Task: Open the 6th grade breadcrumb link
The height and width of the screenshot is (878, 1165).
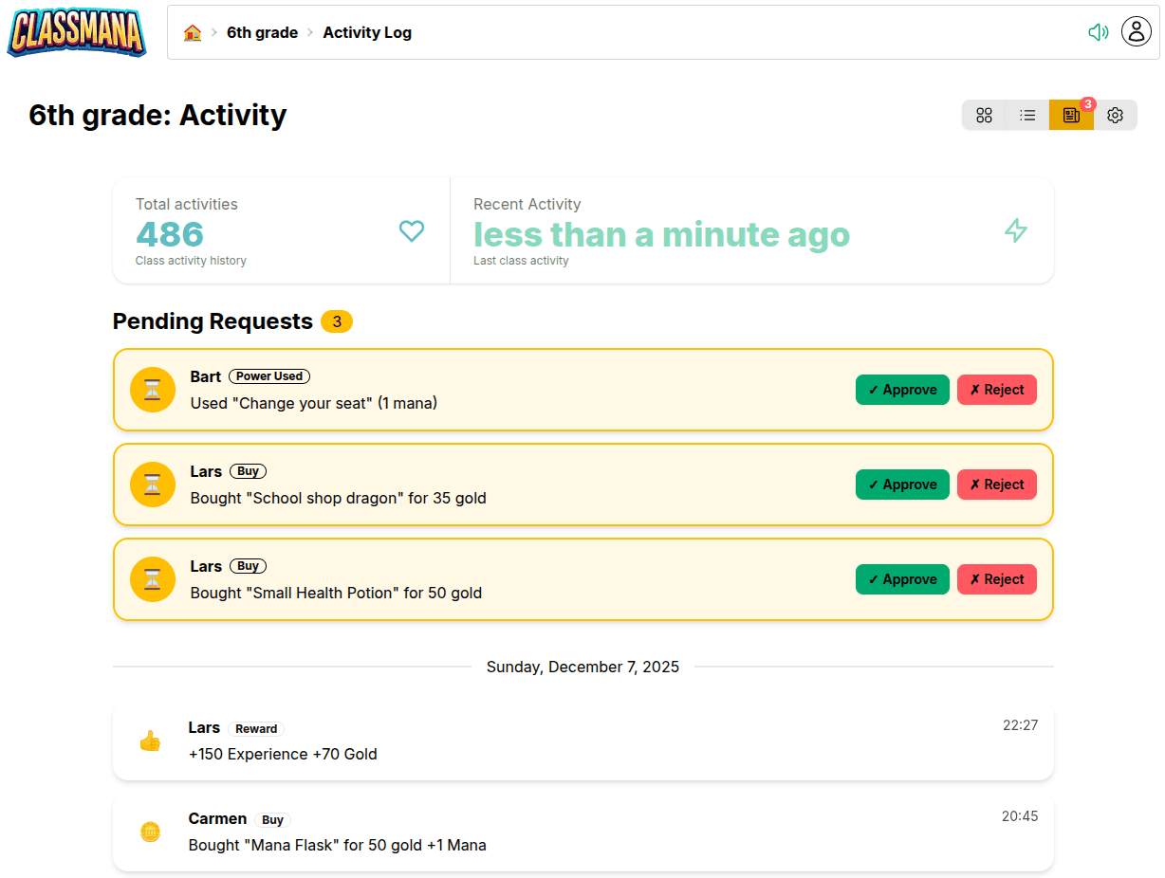Action: tap(263, 31)
